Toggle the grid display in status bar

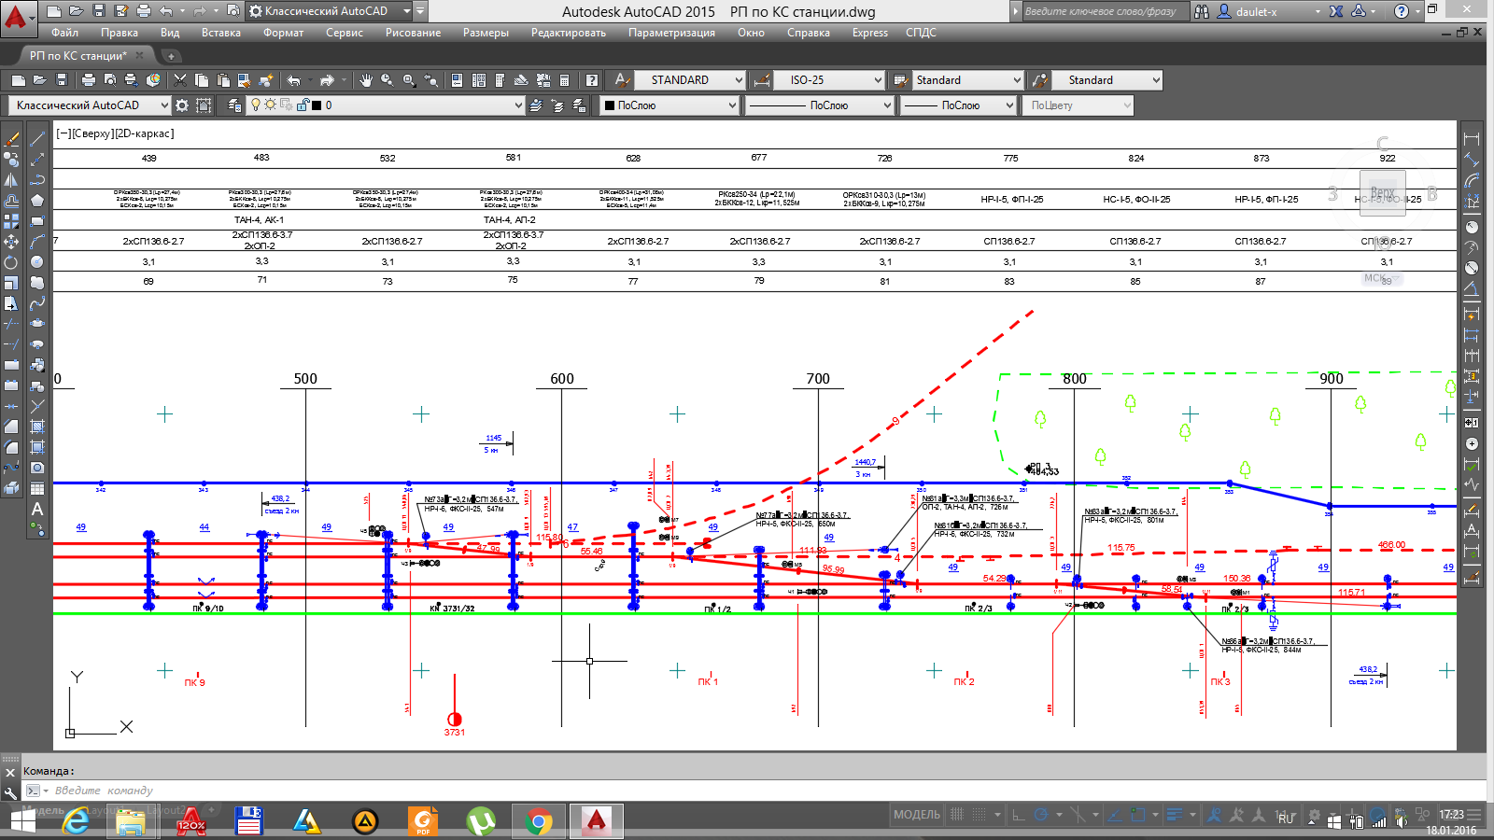coord(956,815)
